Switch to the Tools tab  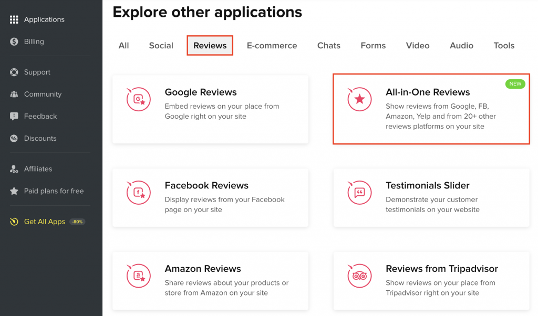(x=504, y=46)
